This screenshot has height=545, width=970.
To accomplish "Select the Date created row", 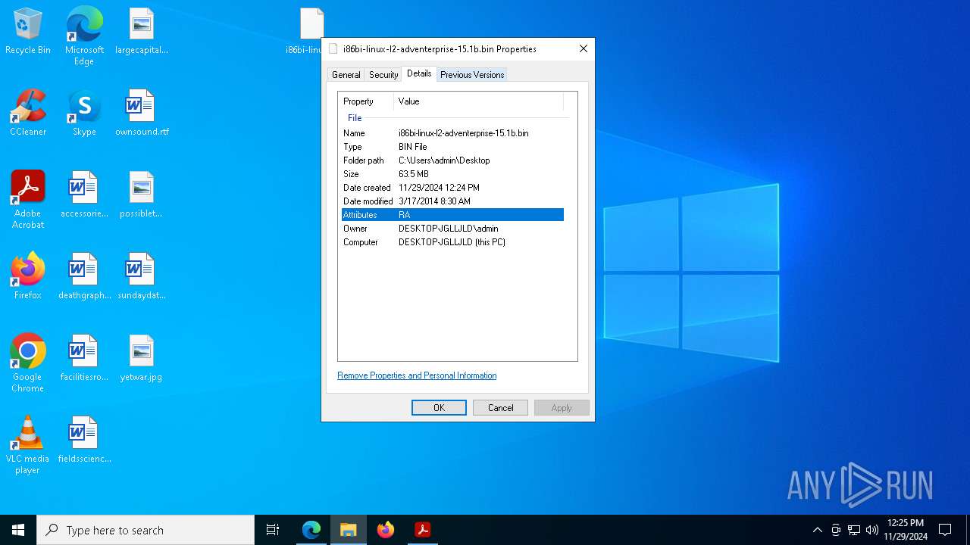I will (452, 188).
